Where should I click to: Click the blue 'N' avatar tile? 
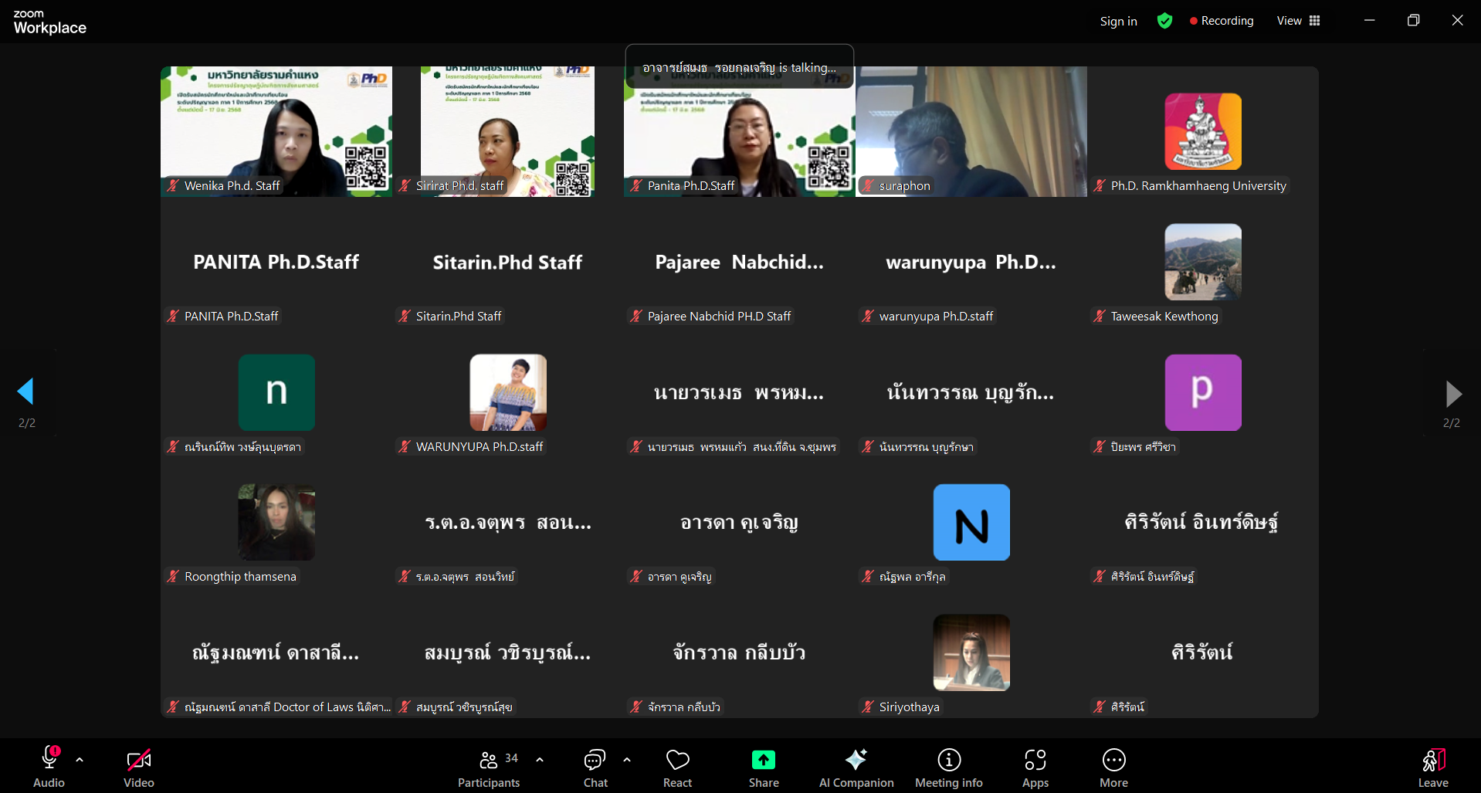[971, 522]
